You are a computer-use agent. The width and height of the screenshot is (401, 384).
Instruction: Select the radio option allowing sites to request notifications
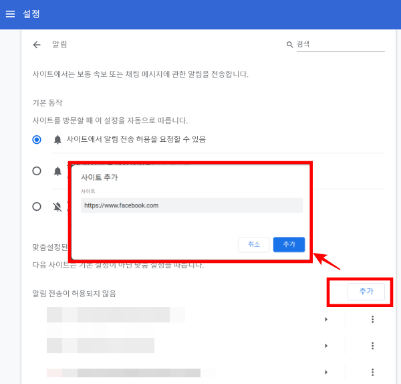coord(37,140)
